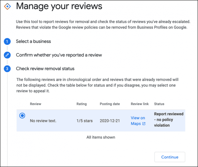The width and height of the screenshot is (198, 167).
Task: Click the Continue button
Action: click(x=170, y=157)
